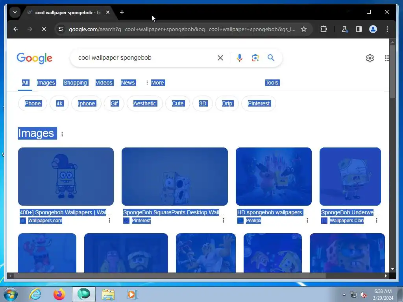Launch Firefox from the taskbar
Screen dimensions: 403x302
(59, 294)
